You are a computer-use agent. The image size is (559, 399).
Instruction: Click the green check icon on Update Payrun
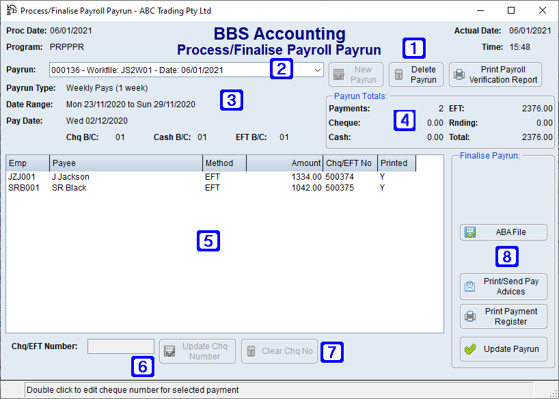point(470,349)
